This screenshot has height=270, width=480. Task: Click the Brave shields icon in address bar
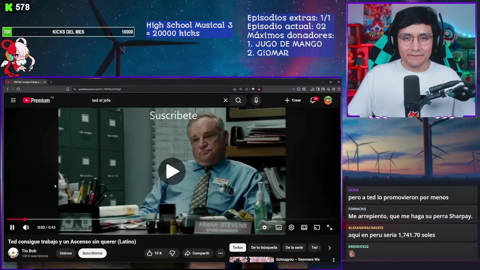[x=253, y=89]
